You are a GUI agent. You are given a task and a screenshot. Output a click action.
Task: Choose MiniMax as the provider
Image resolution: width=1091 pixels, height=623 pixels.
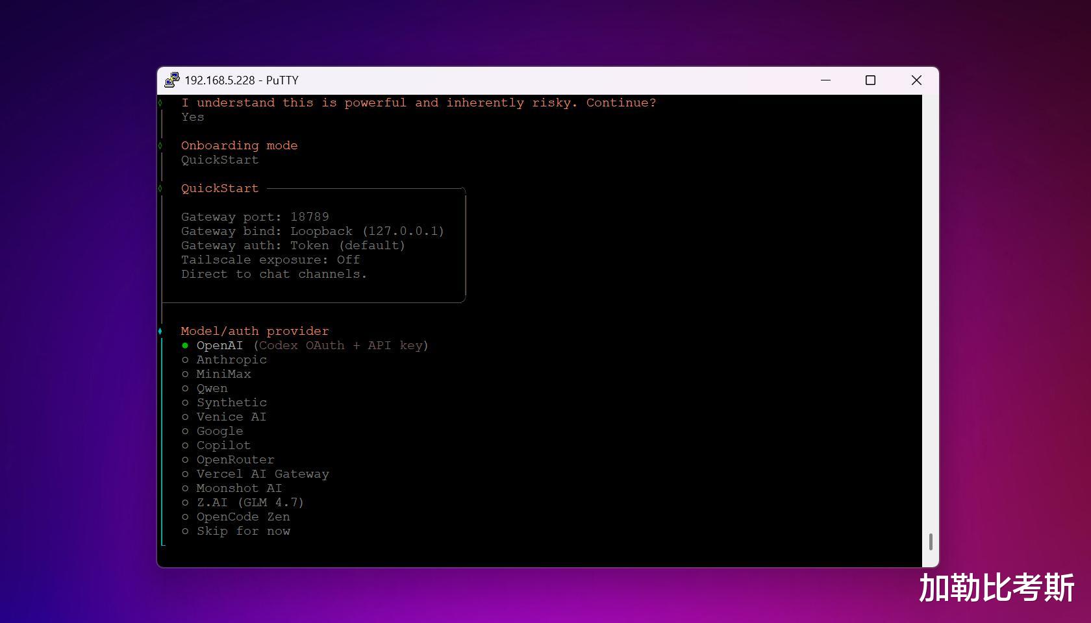216,374
